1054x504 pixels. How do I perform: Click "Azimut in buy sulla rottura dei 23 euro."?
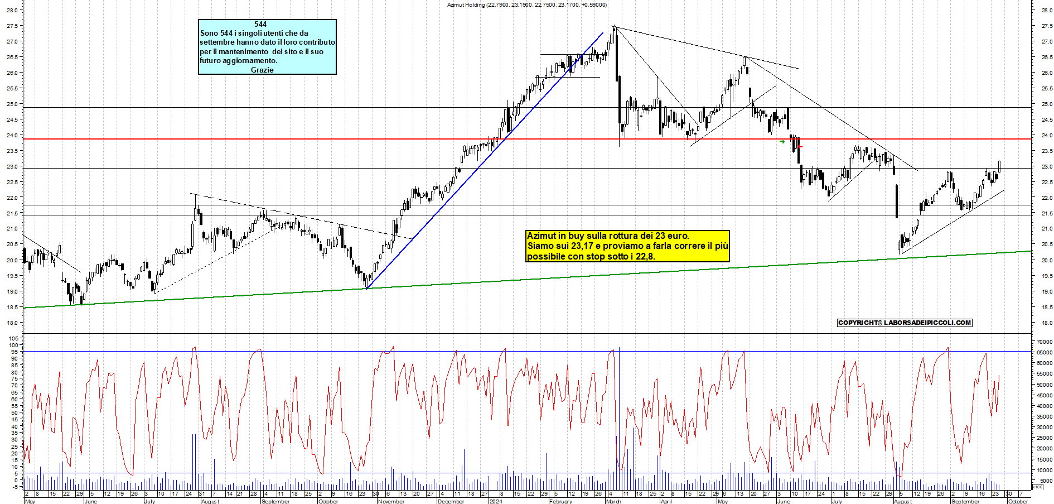[x=608, y=236]
